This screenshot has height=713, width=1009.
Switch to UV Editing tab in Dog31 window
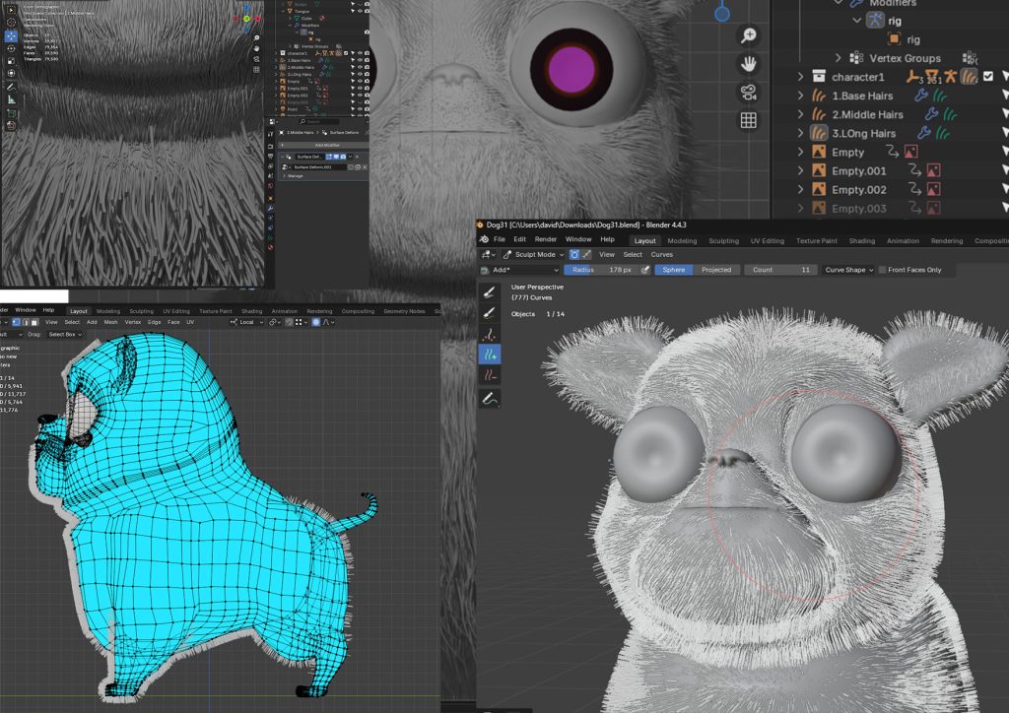(x=767, y=241)
